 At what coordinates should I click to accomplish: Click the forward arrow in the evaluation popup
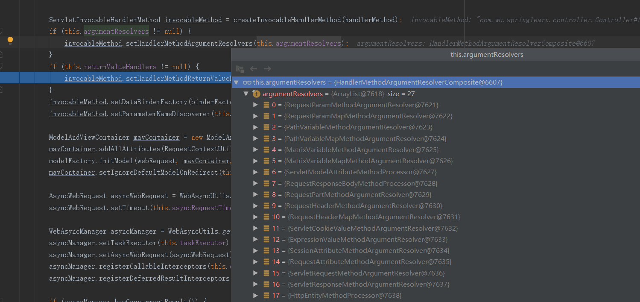[x=267, y=69]
